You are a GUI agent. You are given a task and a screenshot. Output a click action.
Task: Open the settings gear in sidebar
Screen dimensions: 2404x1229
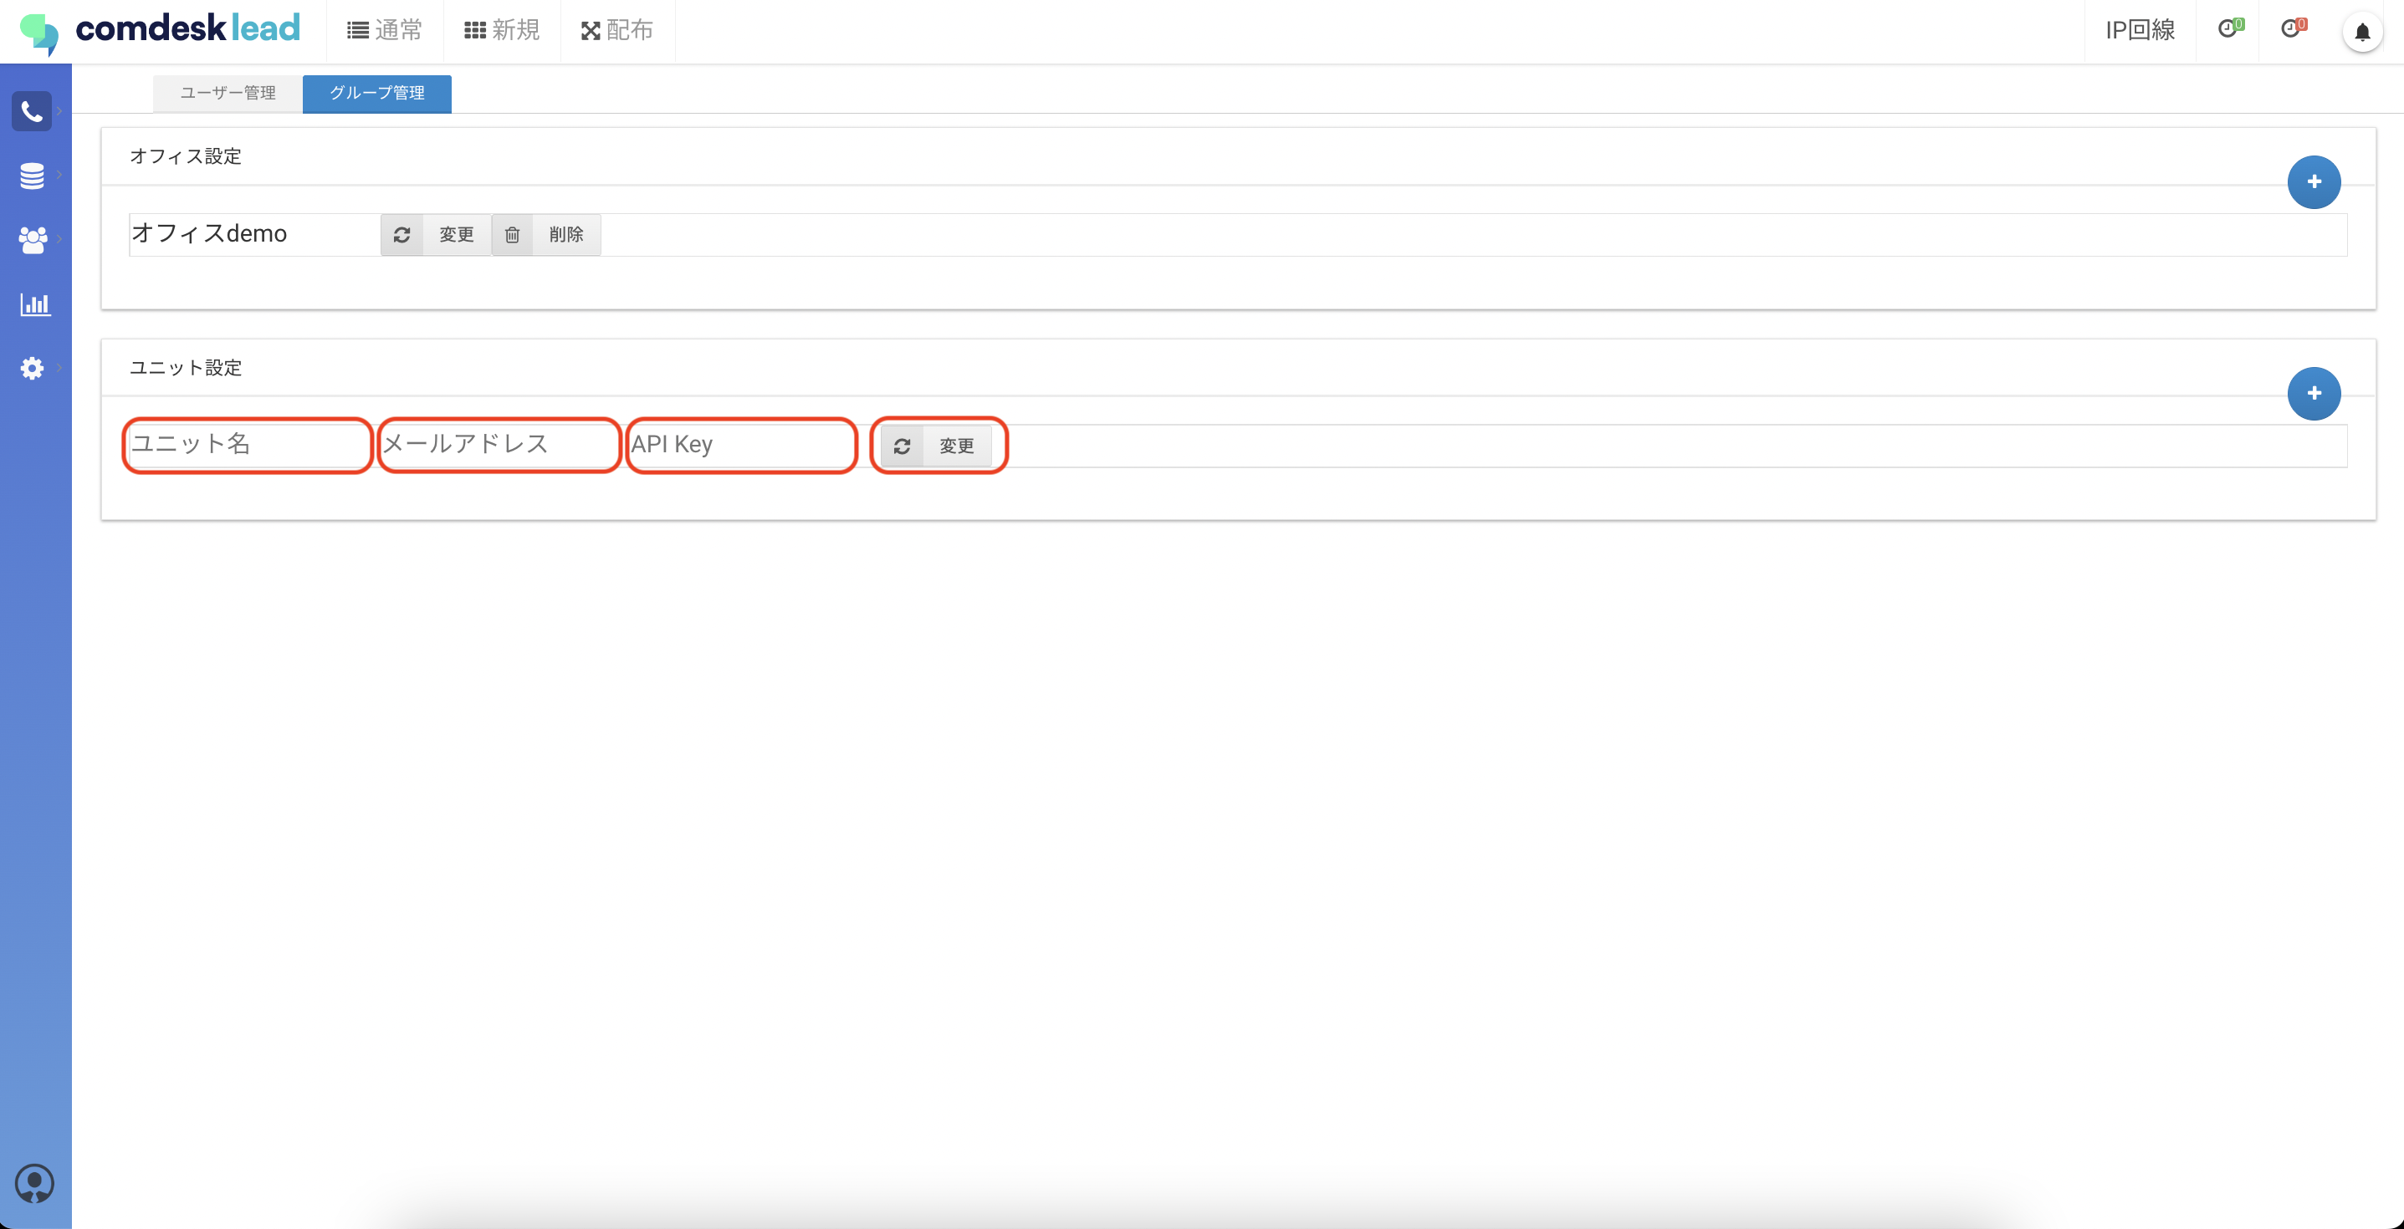click(32, 369)
